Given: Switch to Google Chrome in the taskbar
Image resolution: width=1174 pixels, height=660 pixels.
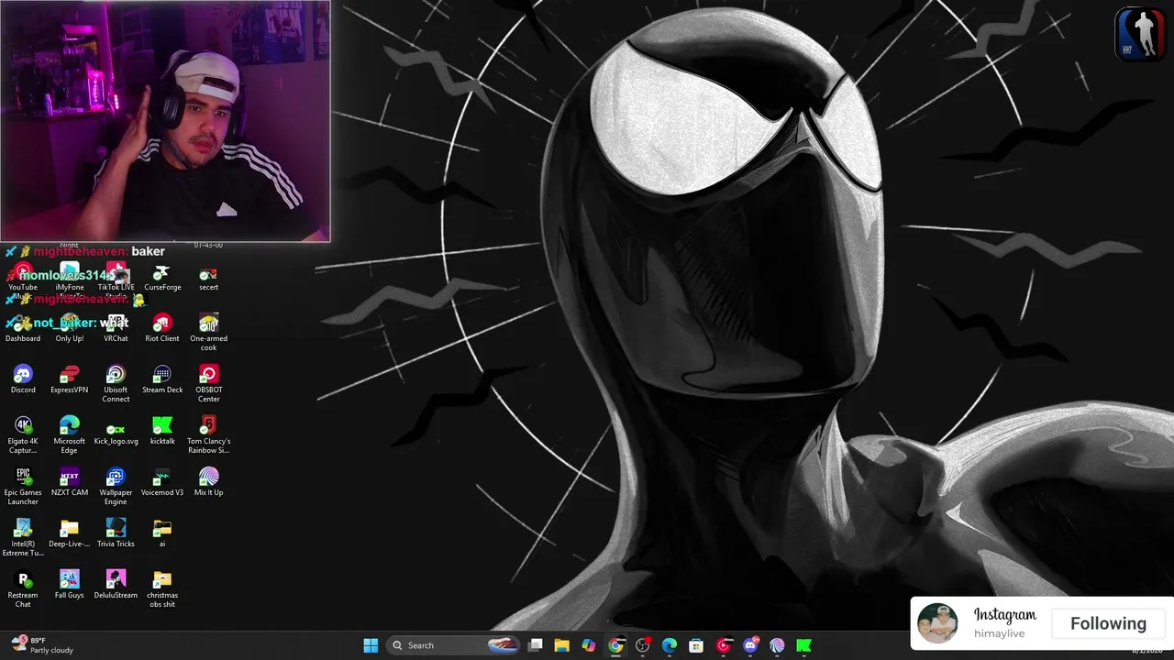Looking at the screenshot, I should click(615, 645).
